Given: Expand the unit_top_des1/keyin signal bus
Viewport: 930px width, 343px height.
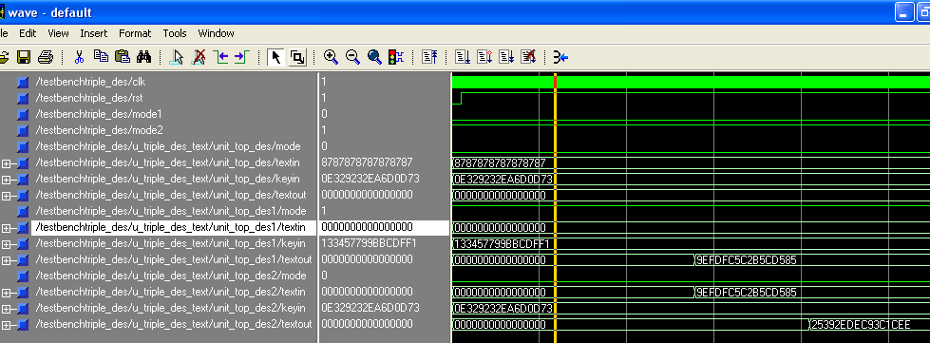Looking at the screenshot, I should pos(6,243).
